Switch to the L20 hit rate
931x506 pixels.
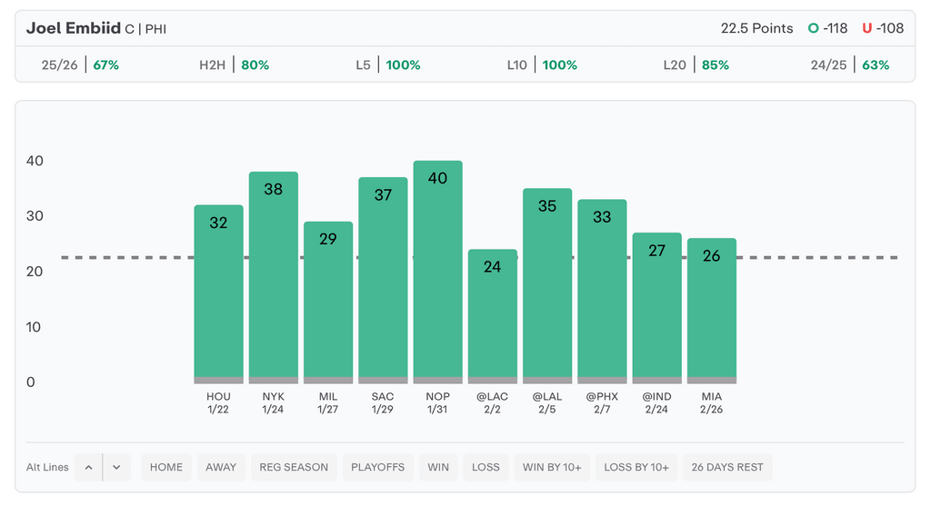click(696, 65)
